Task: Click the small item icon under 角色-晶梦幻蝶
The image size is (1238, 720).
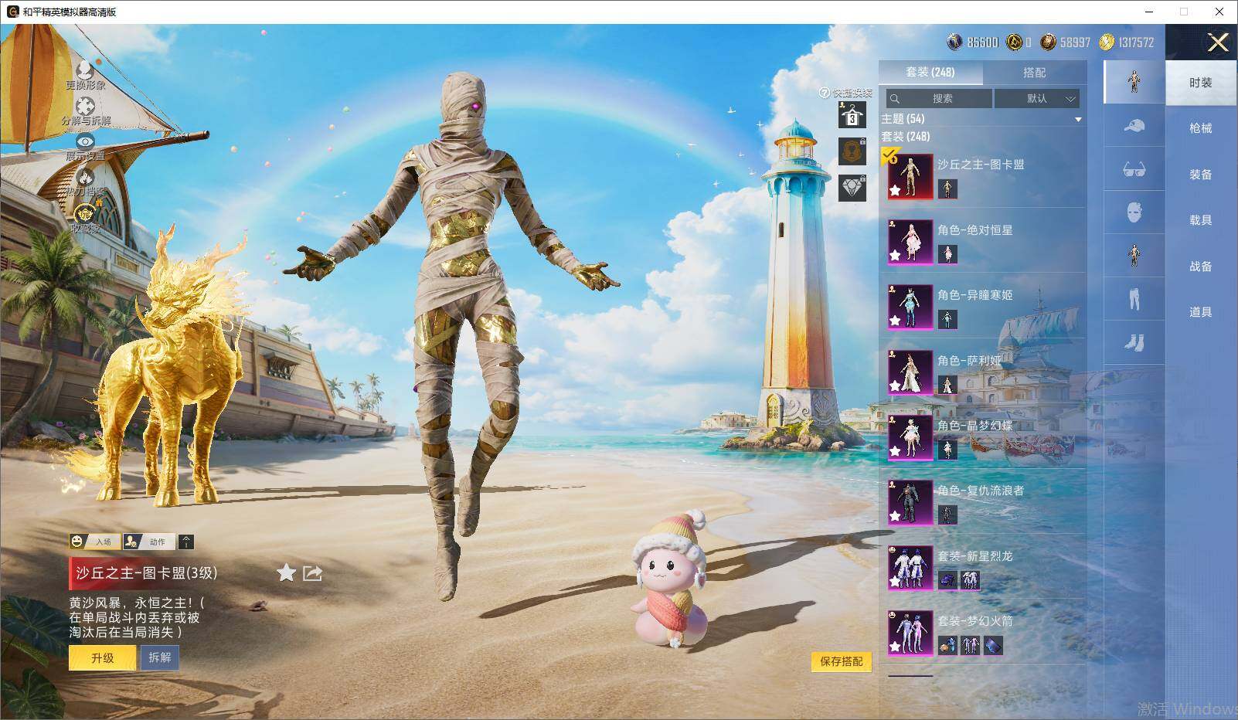Action: (x=947, y=449)
